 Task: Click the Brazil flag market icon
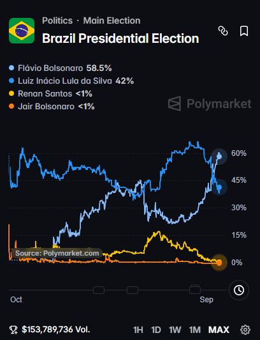[x=22, y=31]
